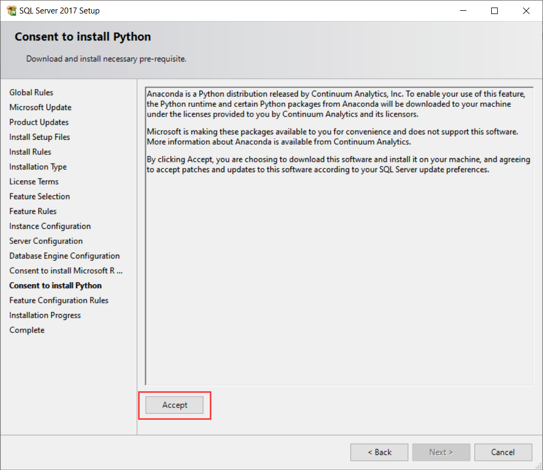Open License Terms step
This screenshot has height=470, width=543.
point(34,182)
